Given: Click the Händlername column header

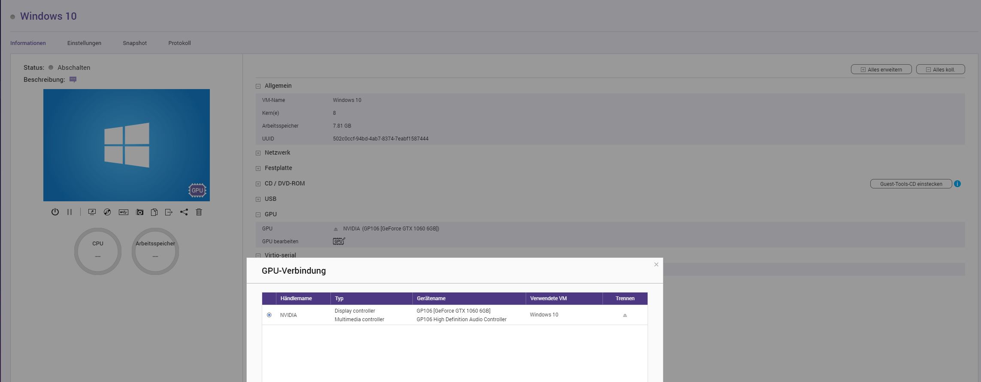Looking at the screenshot, I should point(303,298).
